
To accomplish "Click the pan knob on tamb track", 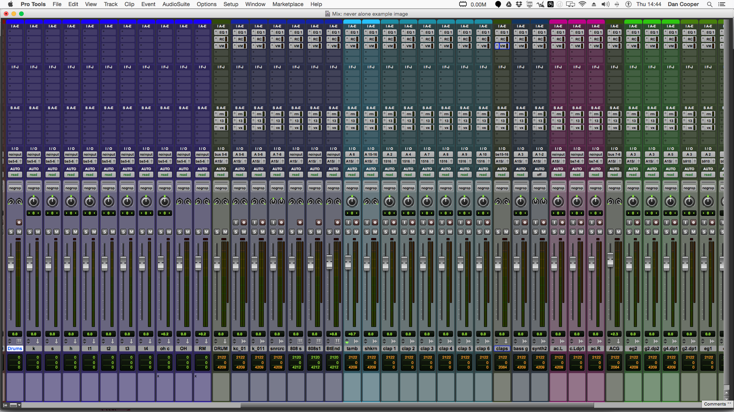I will [x=352, y=201].
